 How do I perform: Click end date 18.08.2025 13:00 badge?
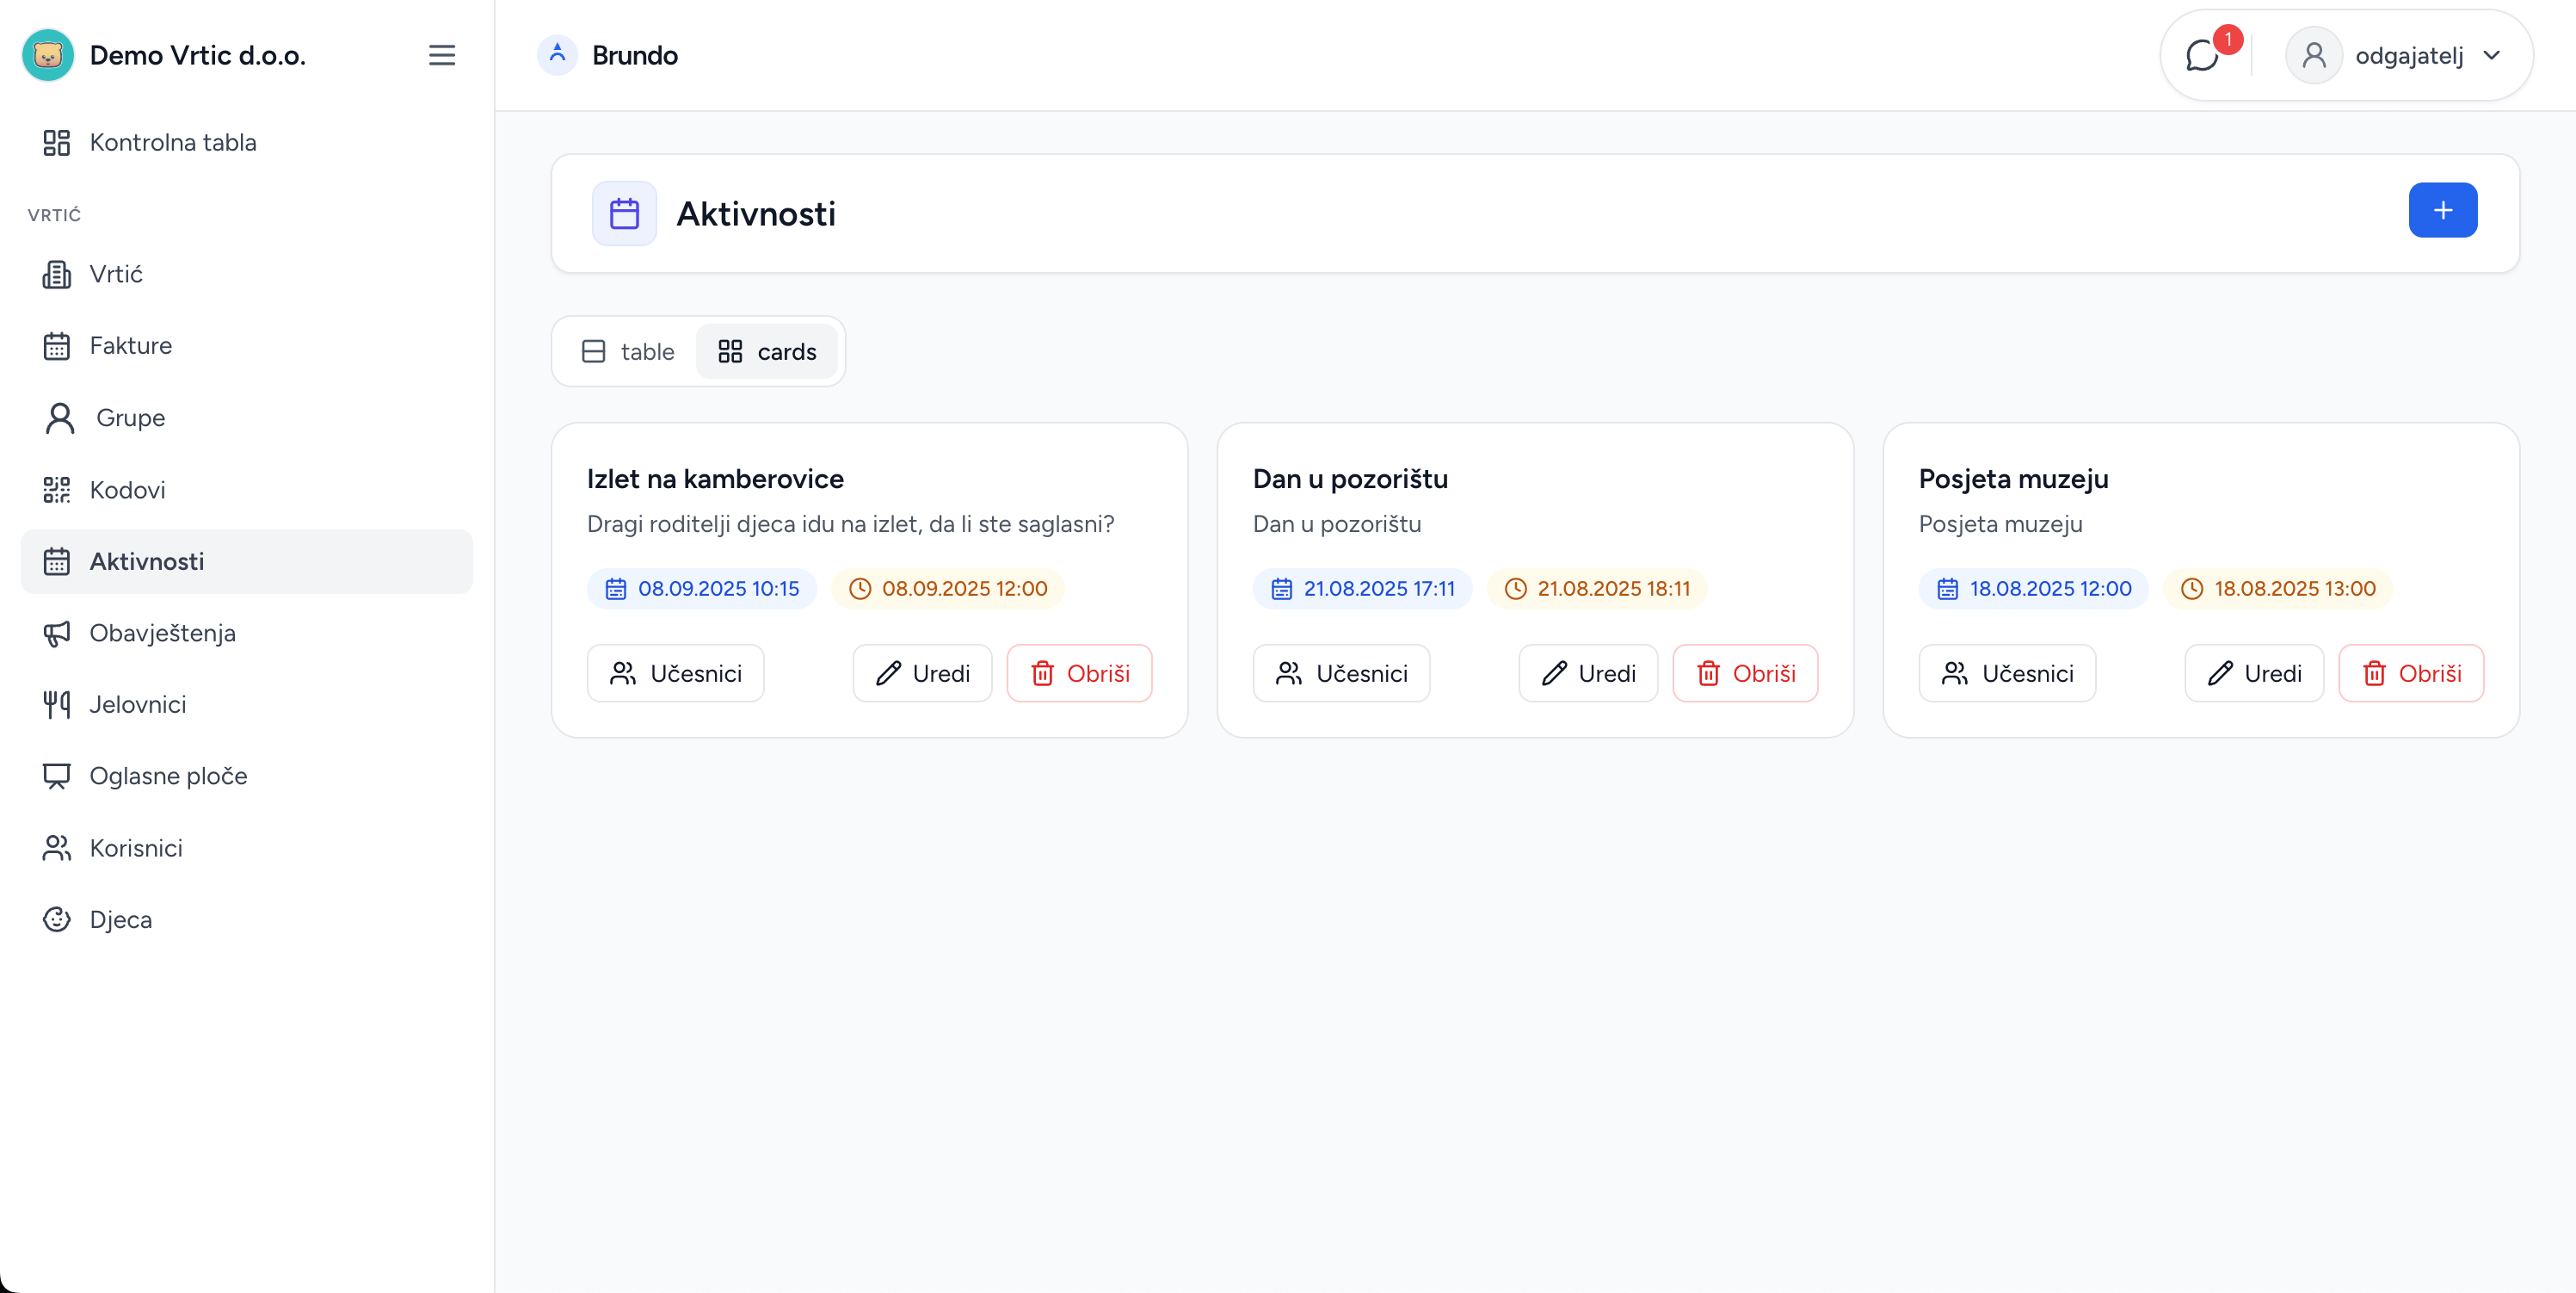(x=2278, y=589)
